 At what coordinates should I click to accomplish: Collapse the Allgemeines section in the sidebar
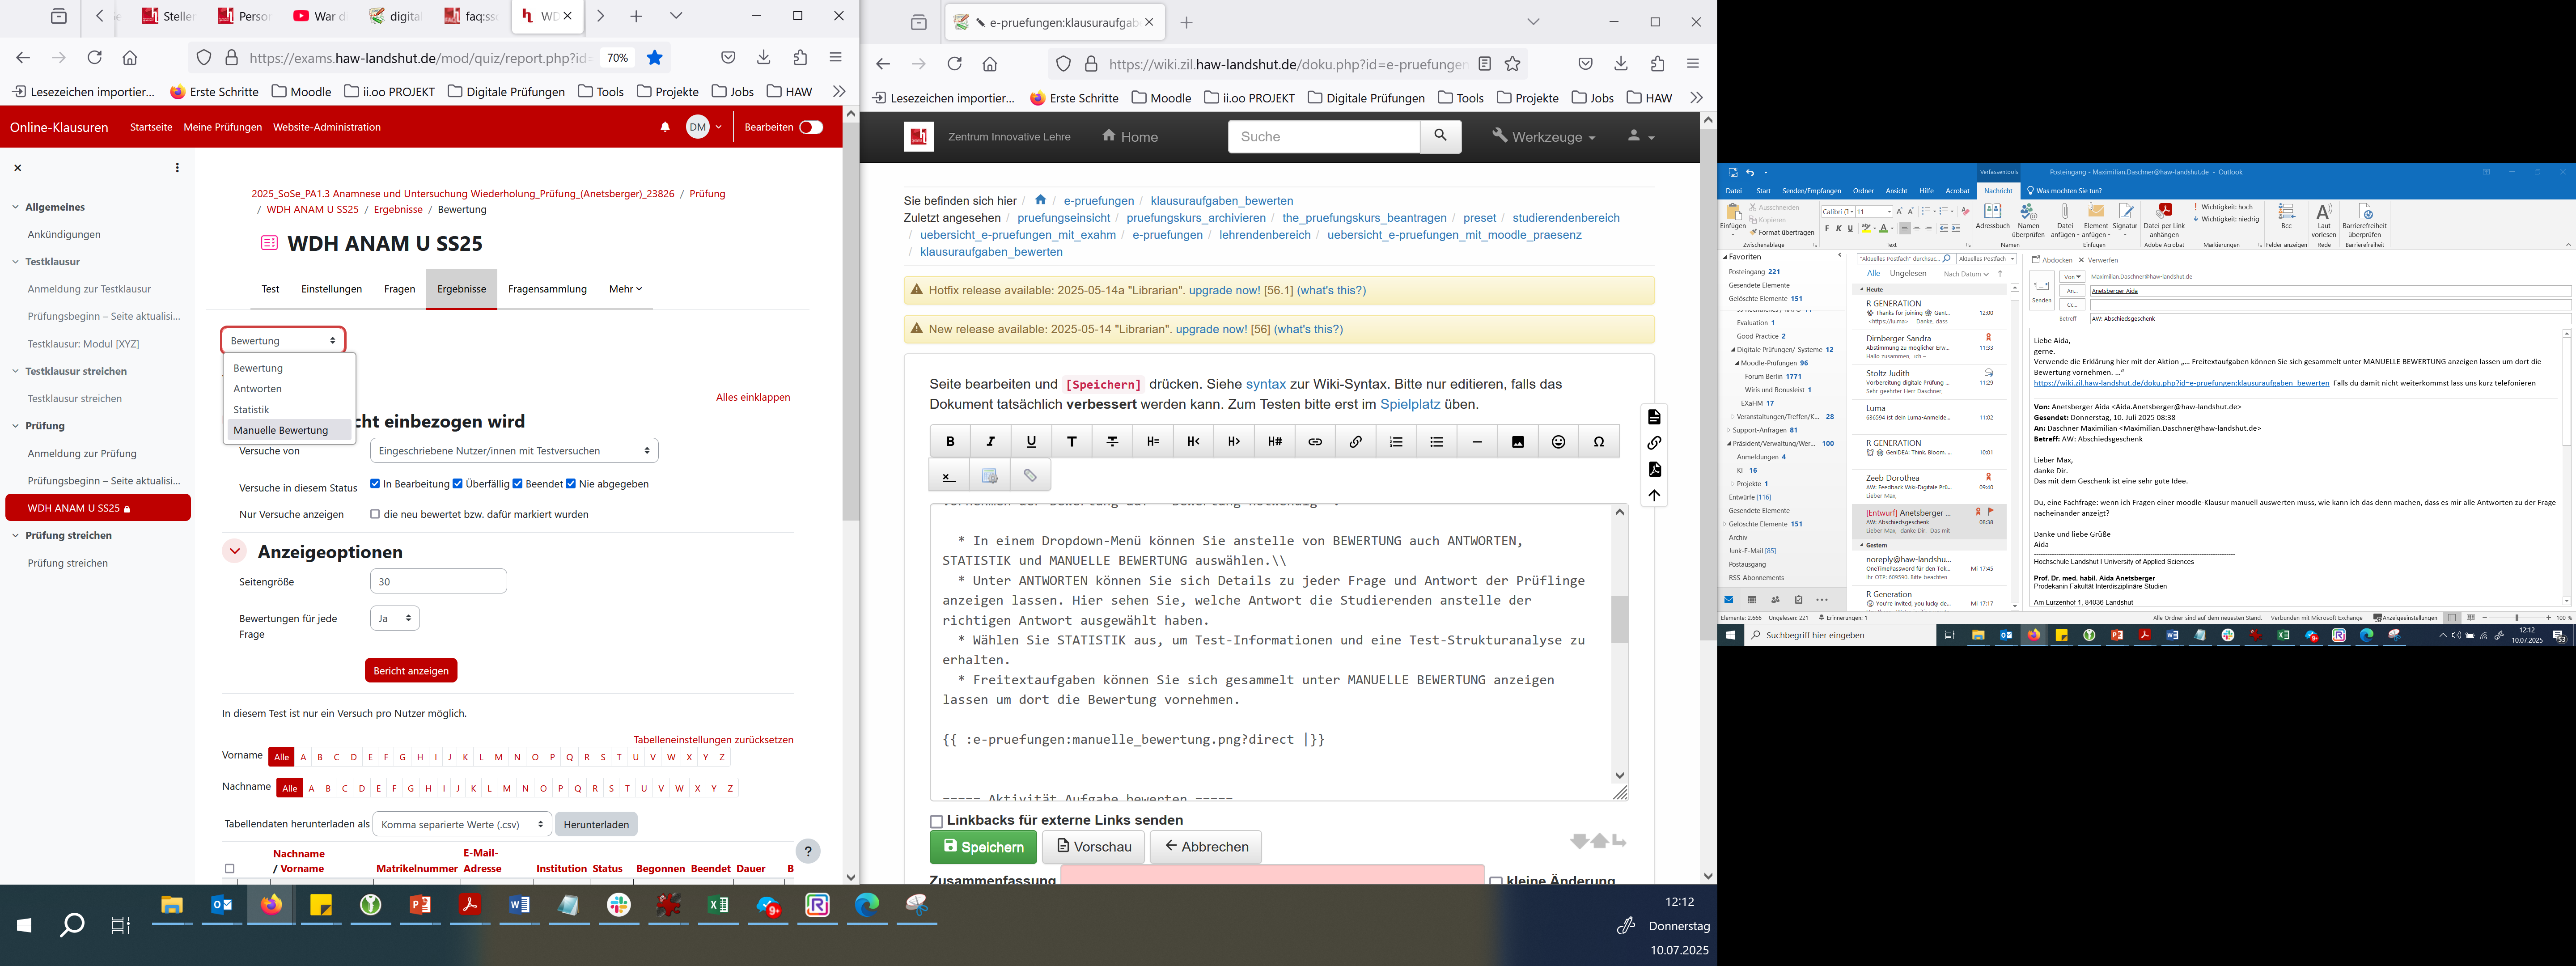click(15, 207)
